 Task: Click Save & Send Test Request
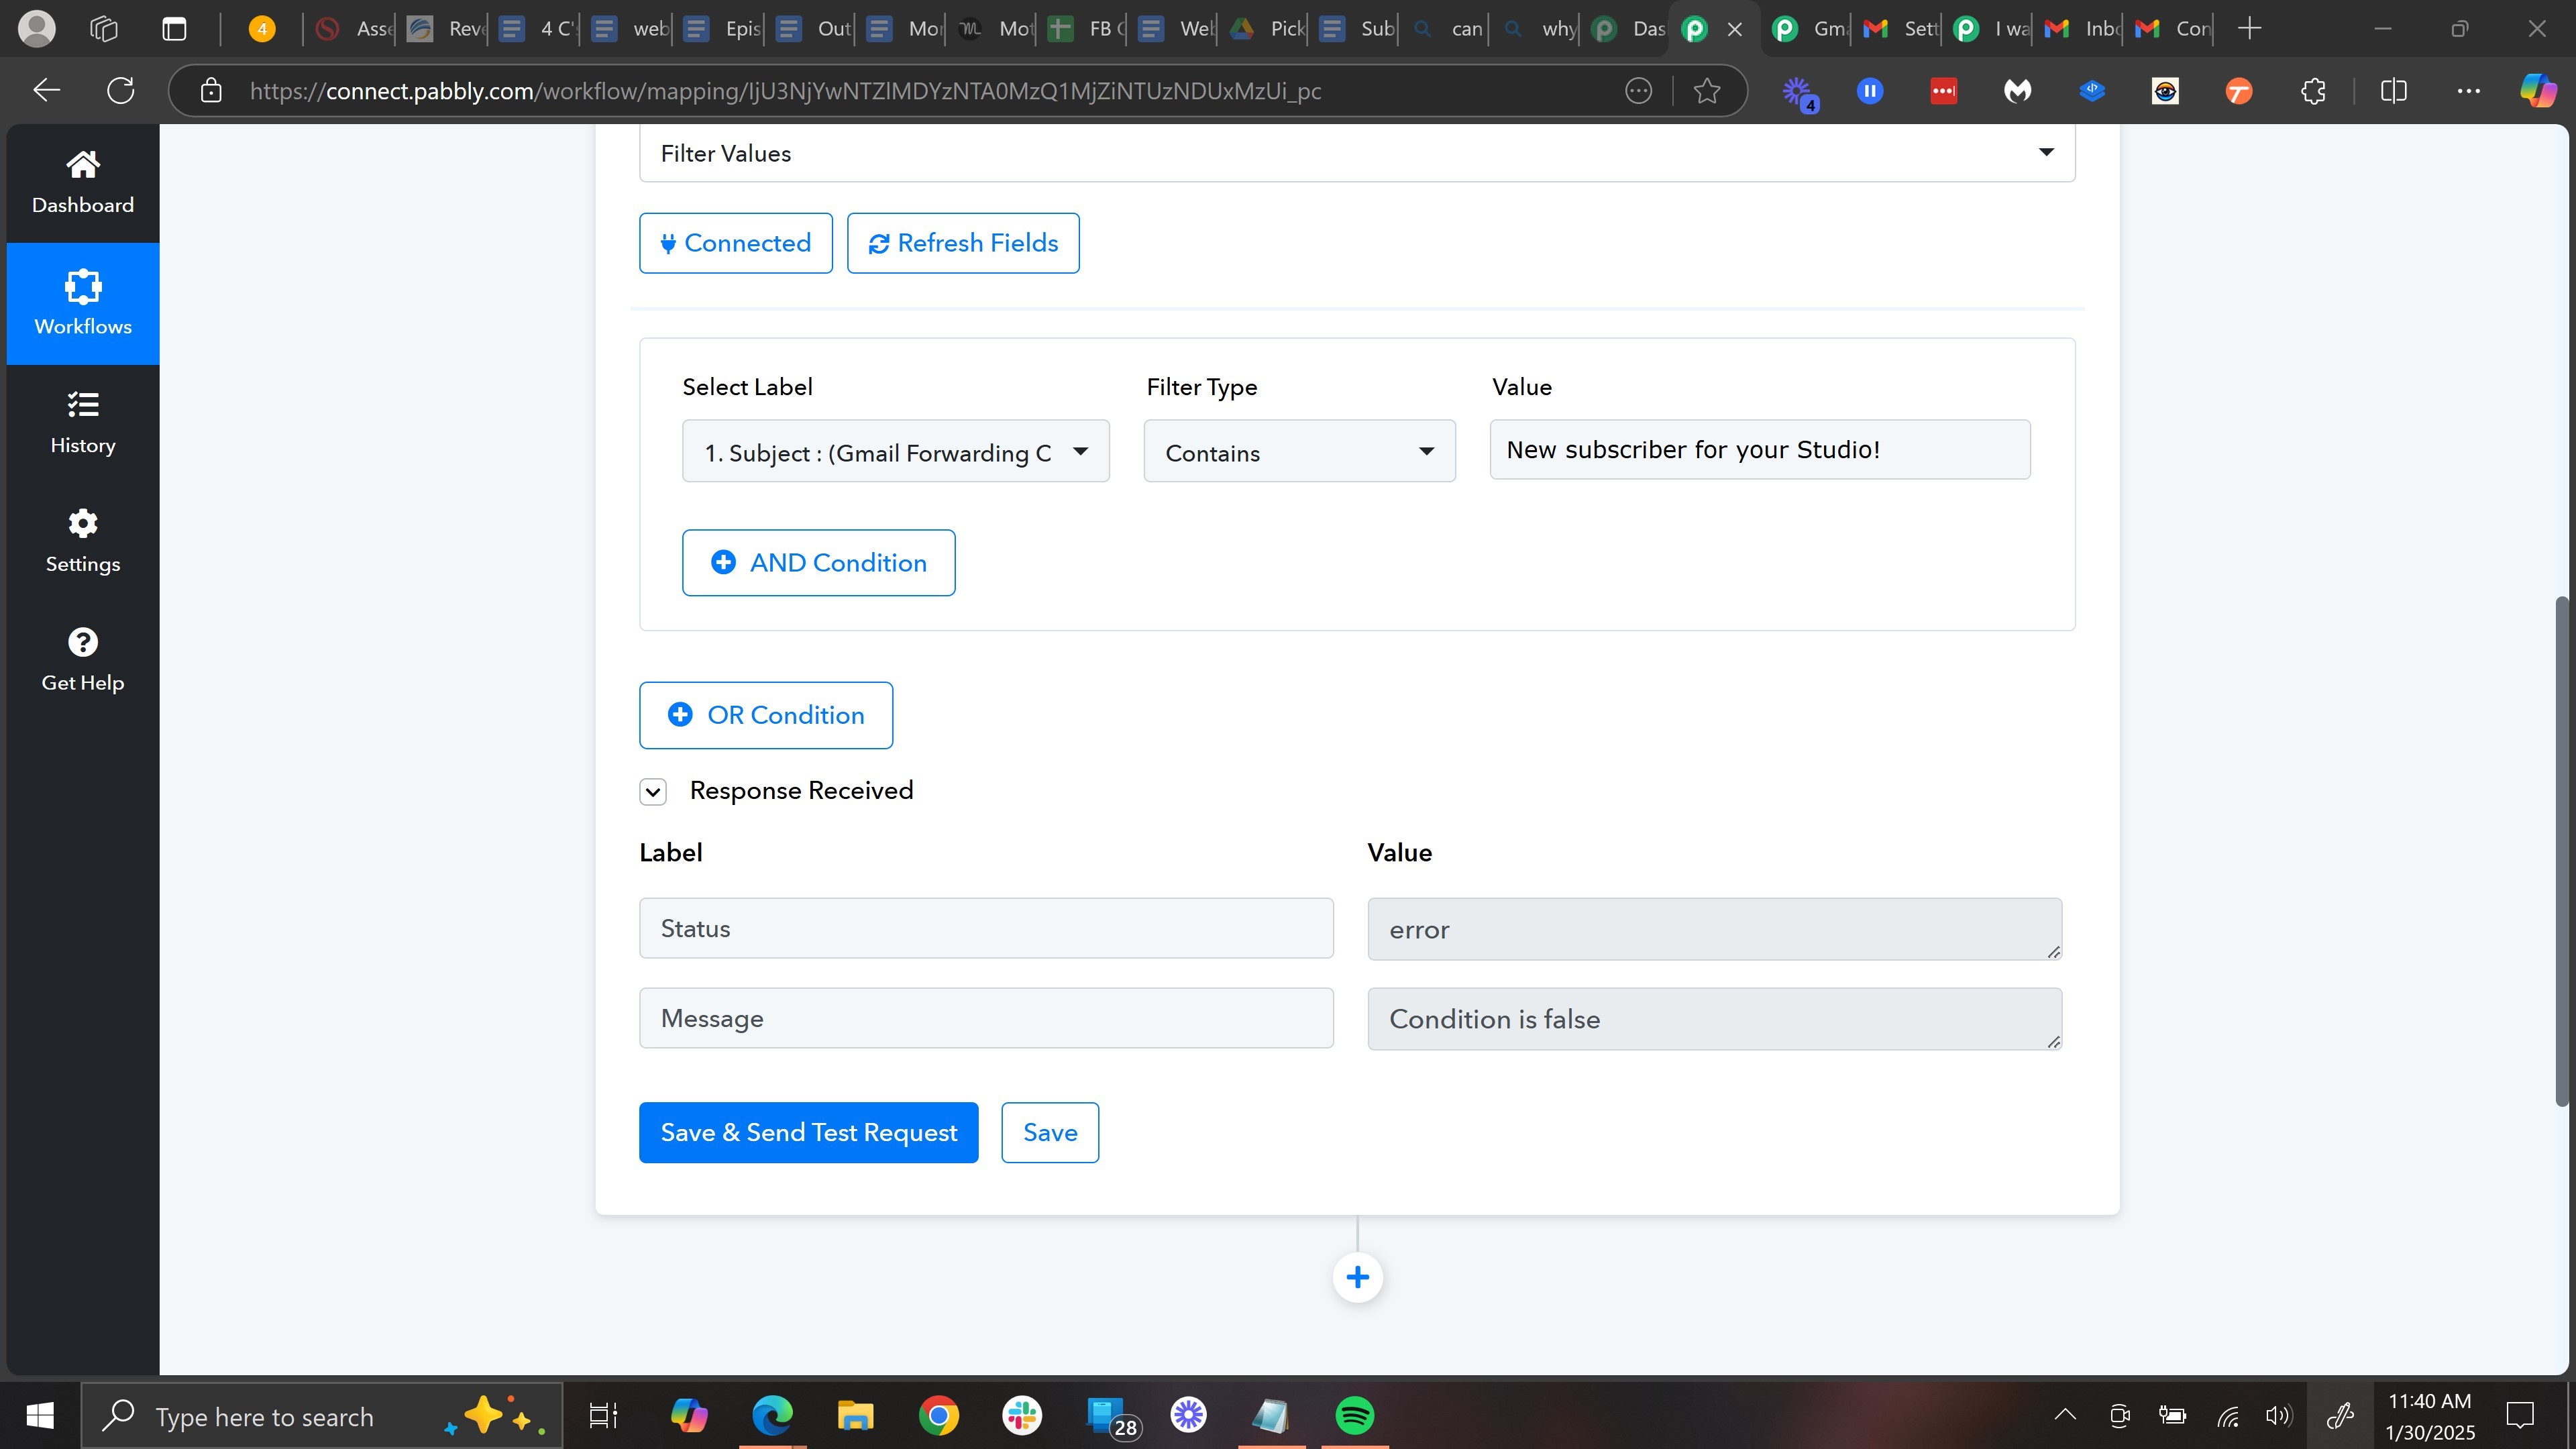pyautogui.click(x=808, y=1133)
